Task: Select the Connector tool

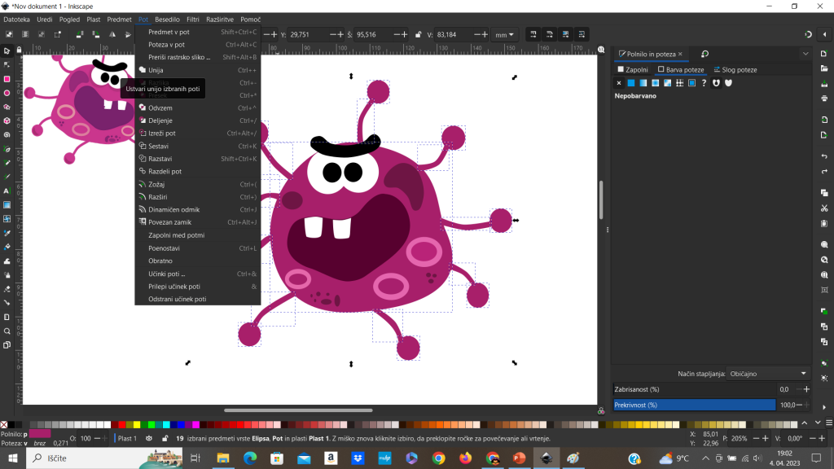Action: pyautogui.click(x=7, y=303)
